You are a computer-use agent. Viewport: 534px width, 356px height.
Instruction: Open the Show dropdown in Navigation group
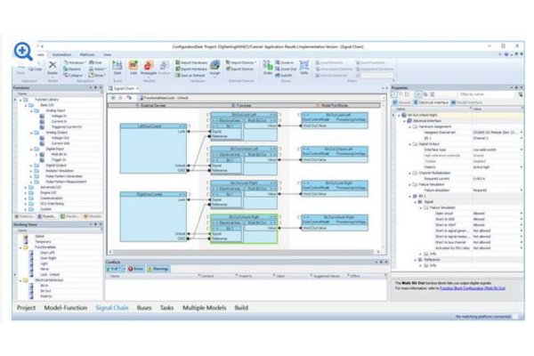tap(97, 75)
